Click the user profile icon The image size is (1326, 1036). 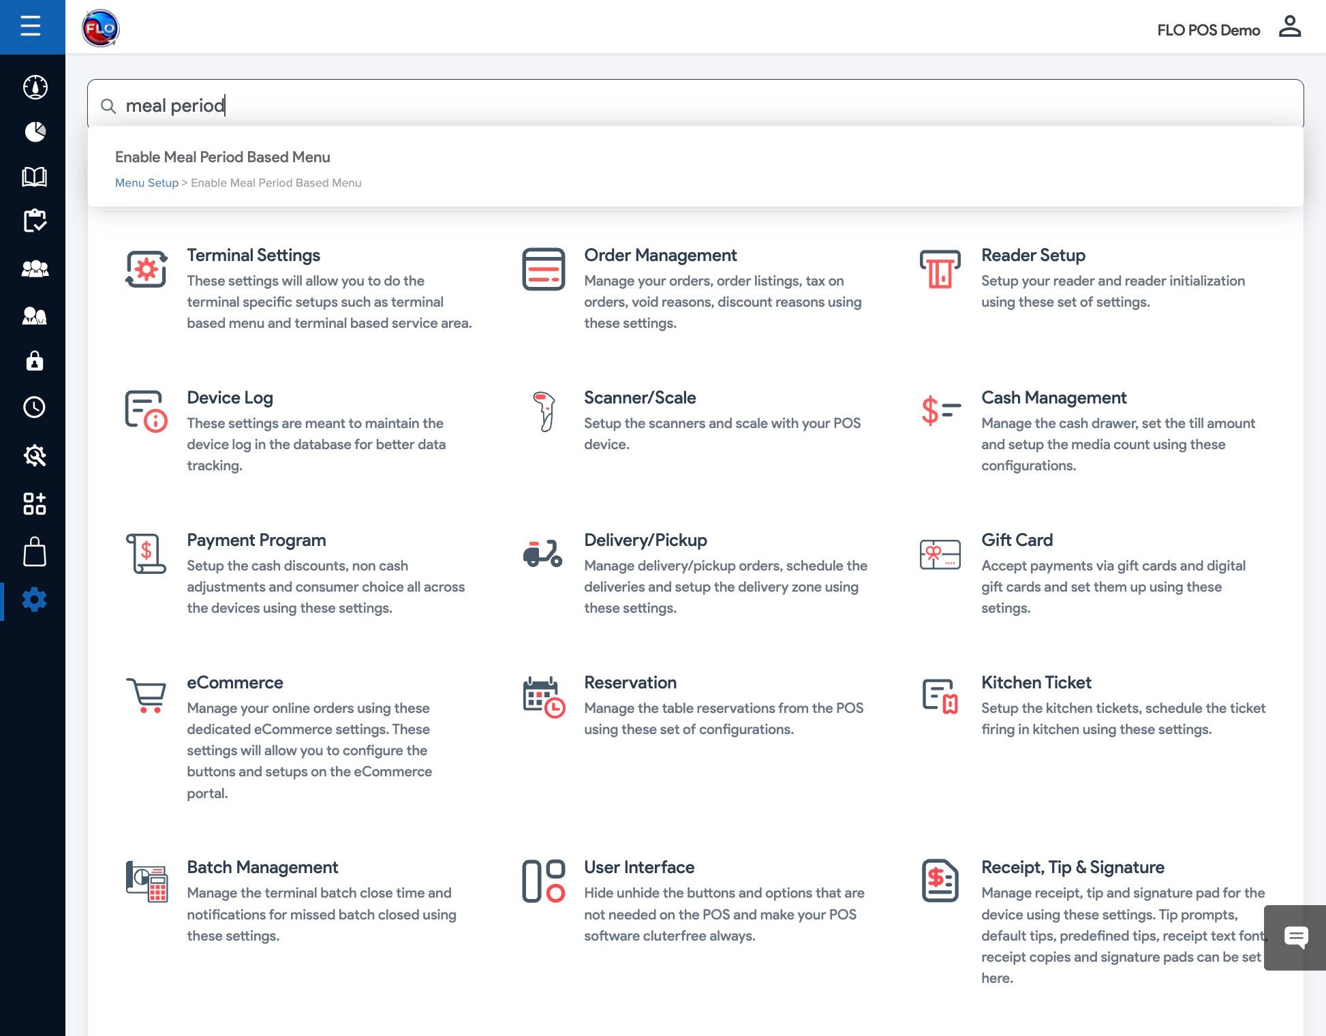click(x=1289, y=27)
